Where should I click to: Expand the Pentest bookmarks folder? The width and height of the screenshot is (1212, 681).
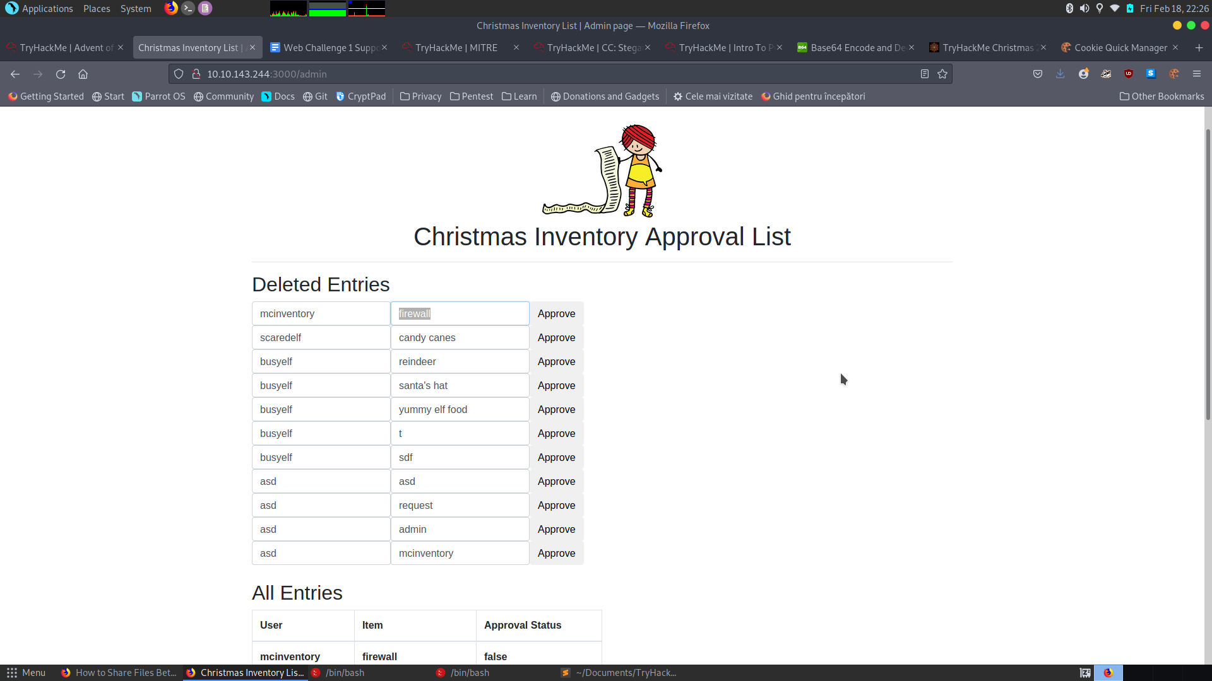(x=471, y=96)
